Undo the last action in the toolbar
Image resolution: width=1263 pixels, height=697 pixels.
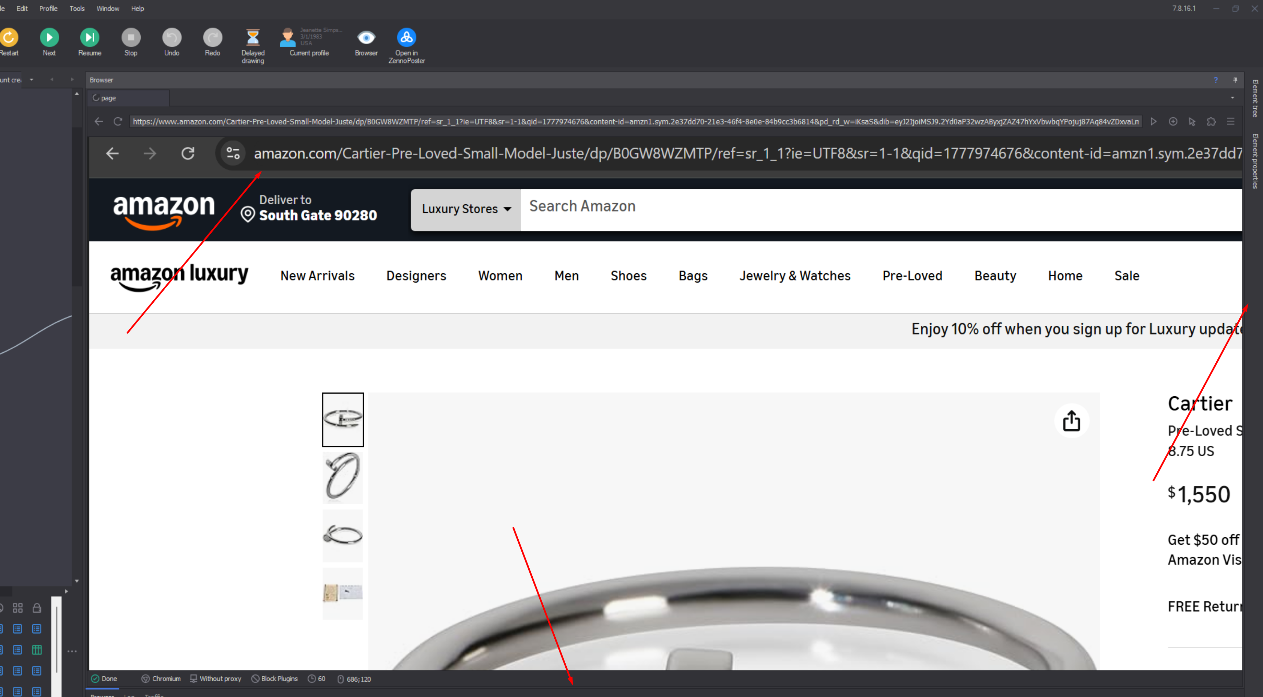[172, 42]
